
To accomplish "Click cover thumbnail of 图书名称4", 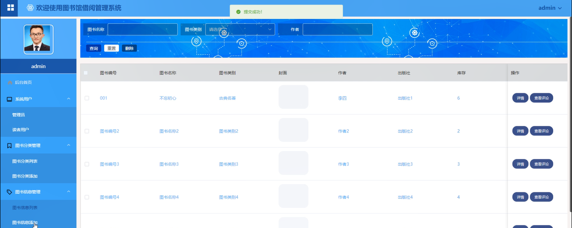I will (294, 196).
